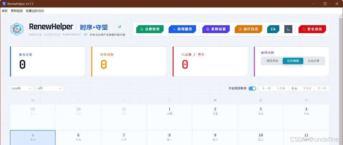Click the 服务总数 total services card
This screenshot has width=343, height=145.
coord(47,61)
